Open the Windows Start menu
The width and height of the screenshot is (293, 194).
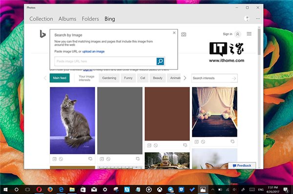(5, 190)
